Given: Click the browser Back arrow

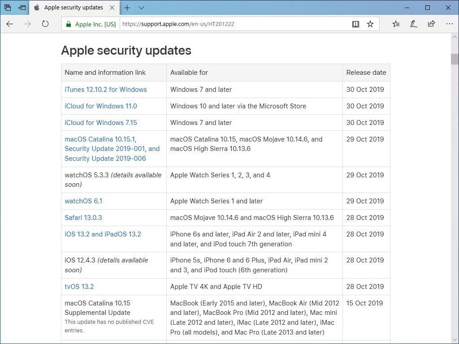Looking at the screenshot, I should click(x=10, y=24).
